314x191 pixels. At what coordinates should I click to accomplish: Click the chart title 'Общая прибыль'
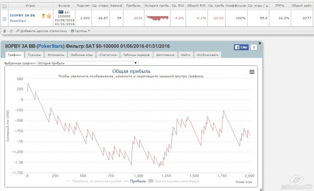click(x=131, y=71)
